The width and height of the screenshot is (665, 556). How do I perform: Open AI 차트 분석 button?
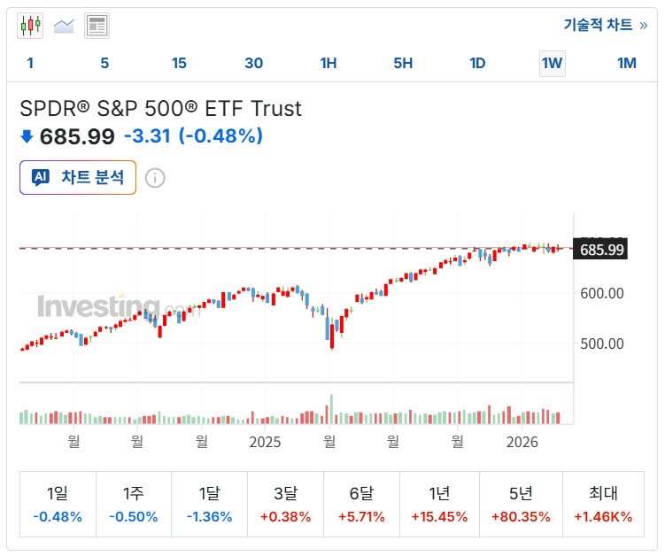coord(78,177)
